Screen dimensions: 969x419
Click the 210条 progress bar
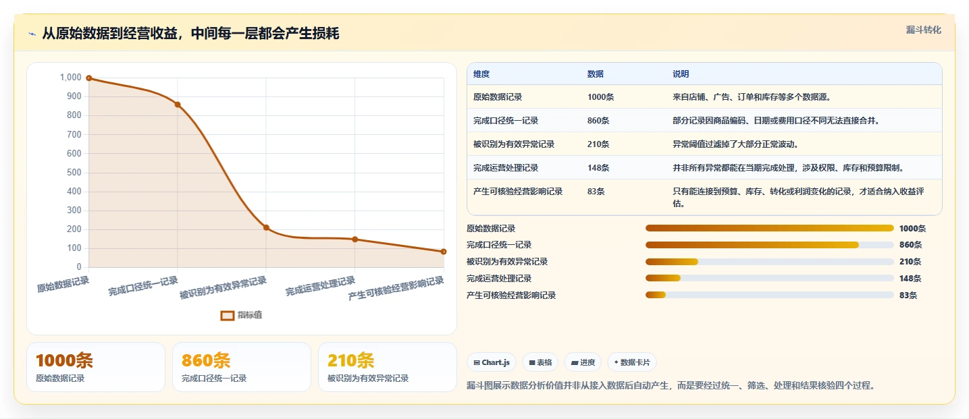point(770,262)
